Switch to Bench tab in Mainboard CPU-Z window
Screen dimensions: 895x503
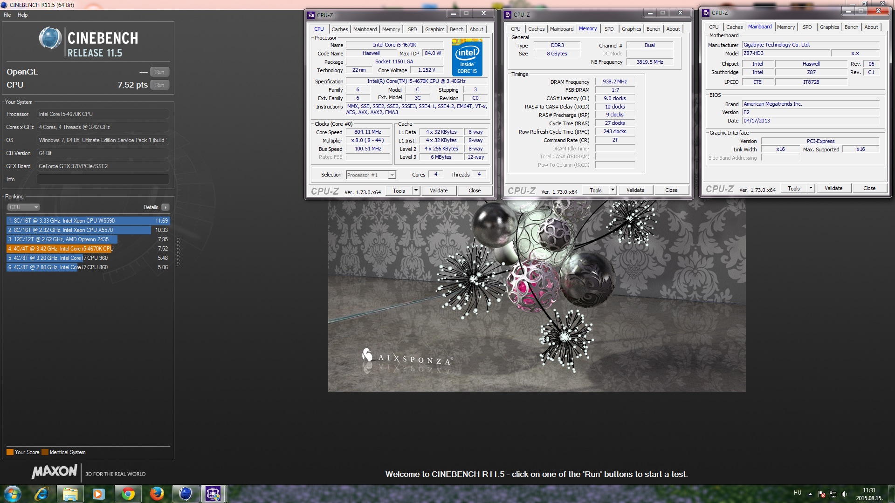pos(852,27)
